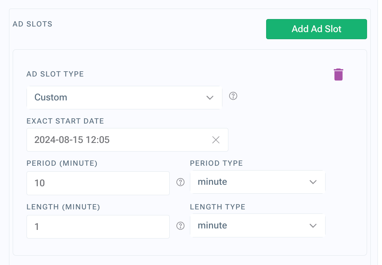Open help icon beside Ad Slot Type
The image size is (382, 265).
click(233, 96)
